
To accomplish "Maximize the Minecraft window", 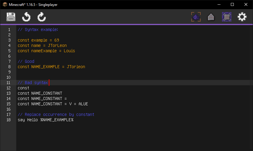I will pos(232,4).
